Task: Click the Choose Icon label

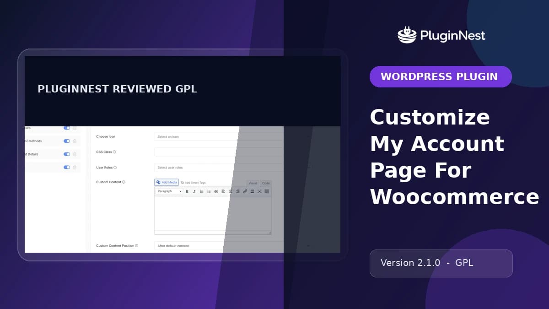Action: [x=105, y=137]
